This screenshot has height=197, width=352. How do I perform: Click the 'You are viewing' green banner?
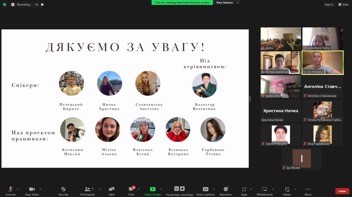(x=182, y=2)
